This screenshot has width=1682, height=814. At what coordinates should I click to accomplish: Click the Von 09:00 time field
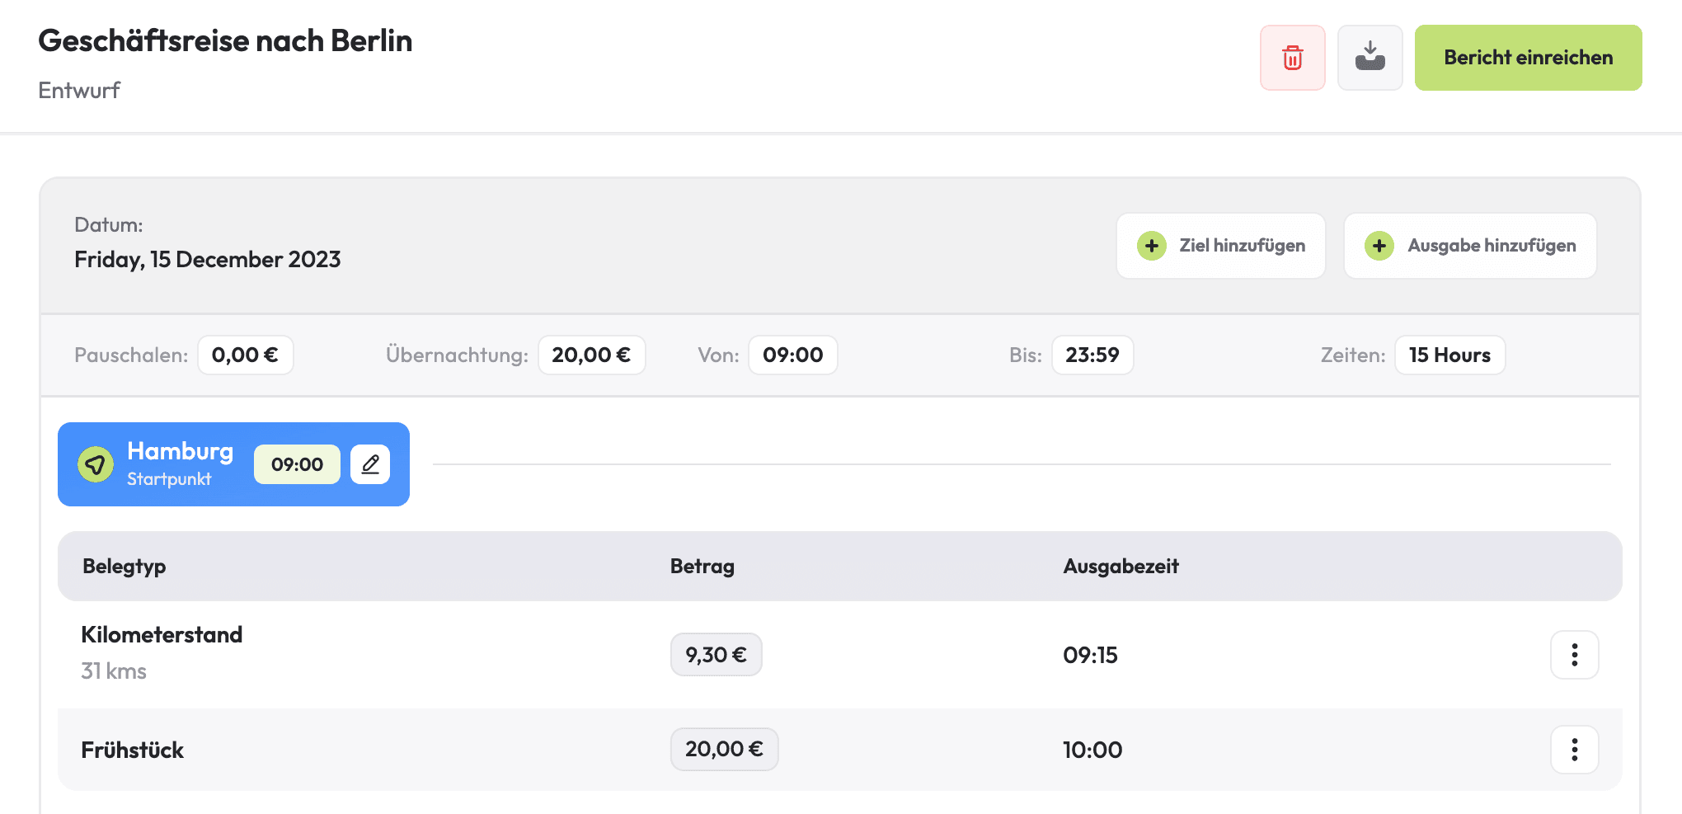[x=792, y=355]
